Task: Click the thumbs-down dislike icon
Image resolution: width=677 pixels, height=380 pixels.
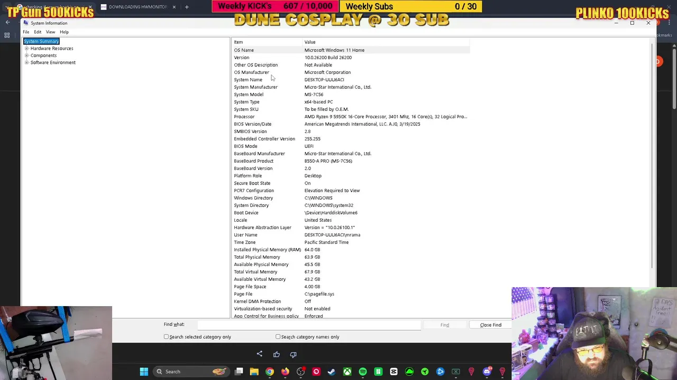Action: pos(293,354)
